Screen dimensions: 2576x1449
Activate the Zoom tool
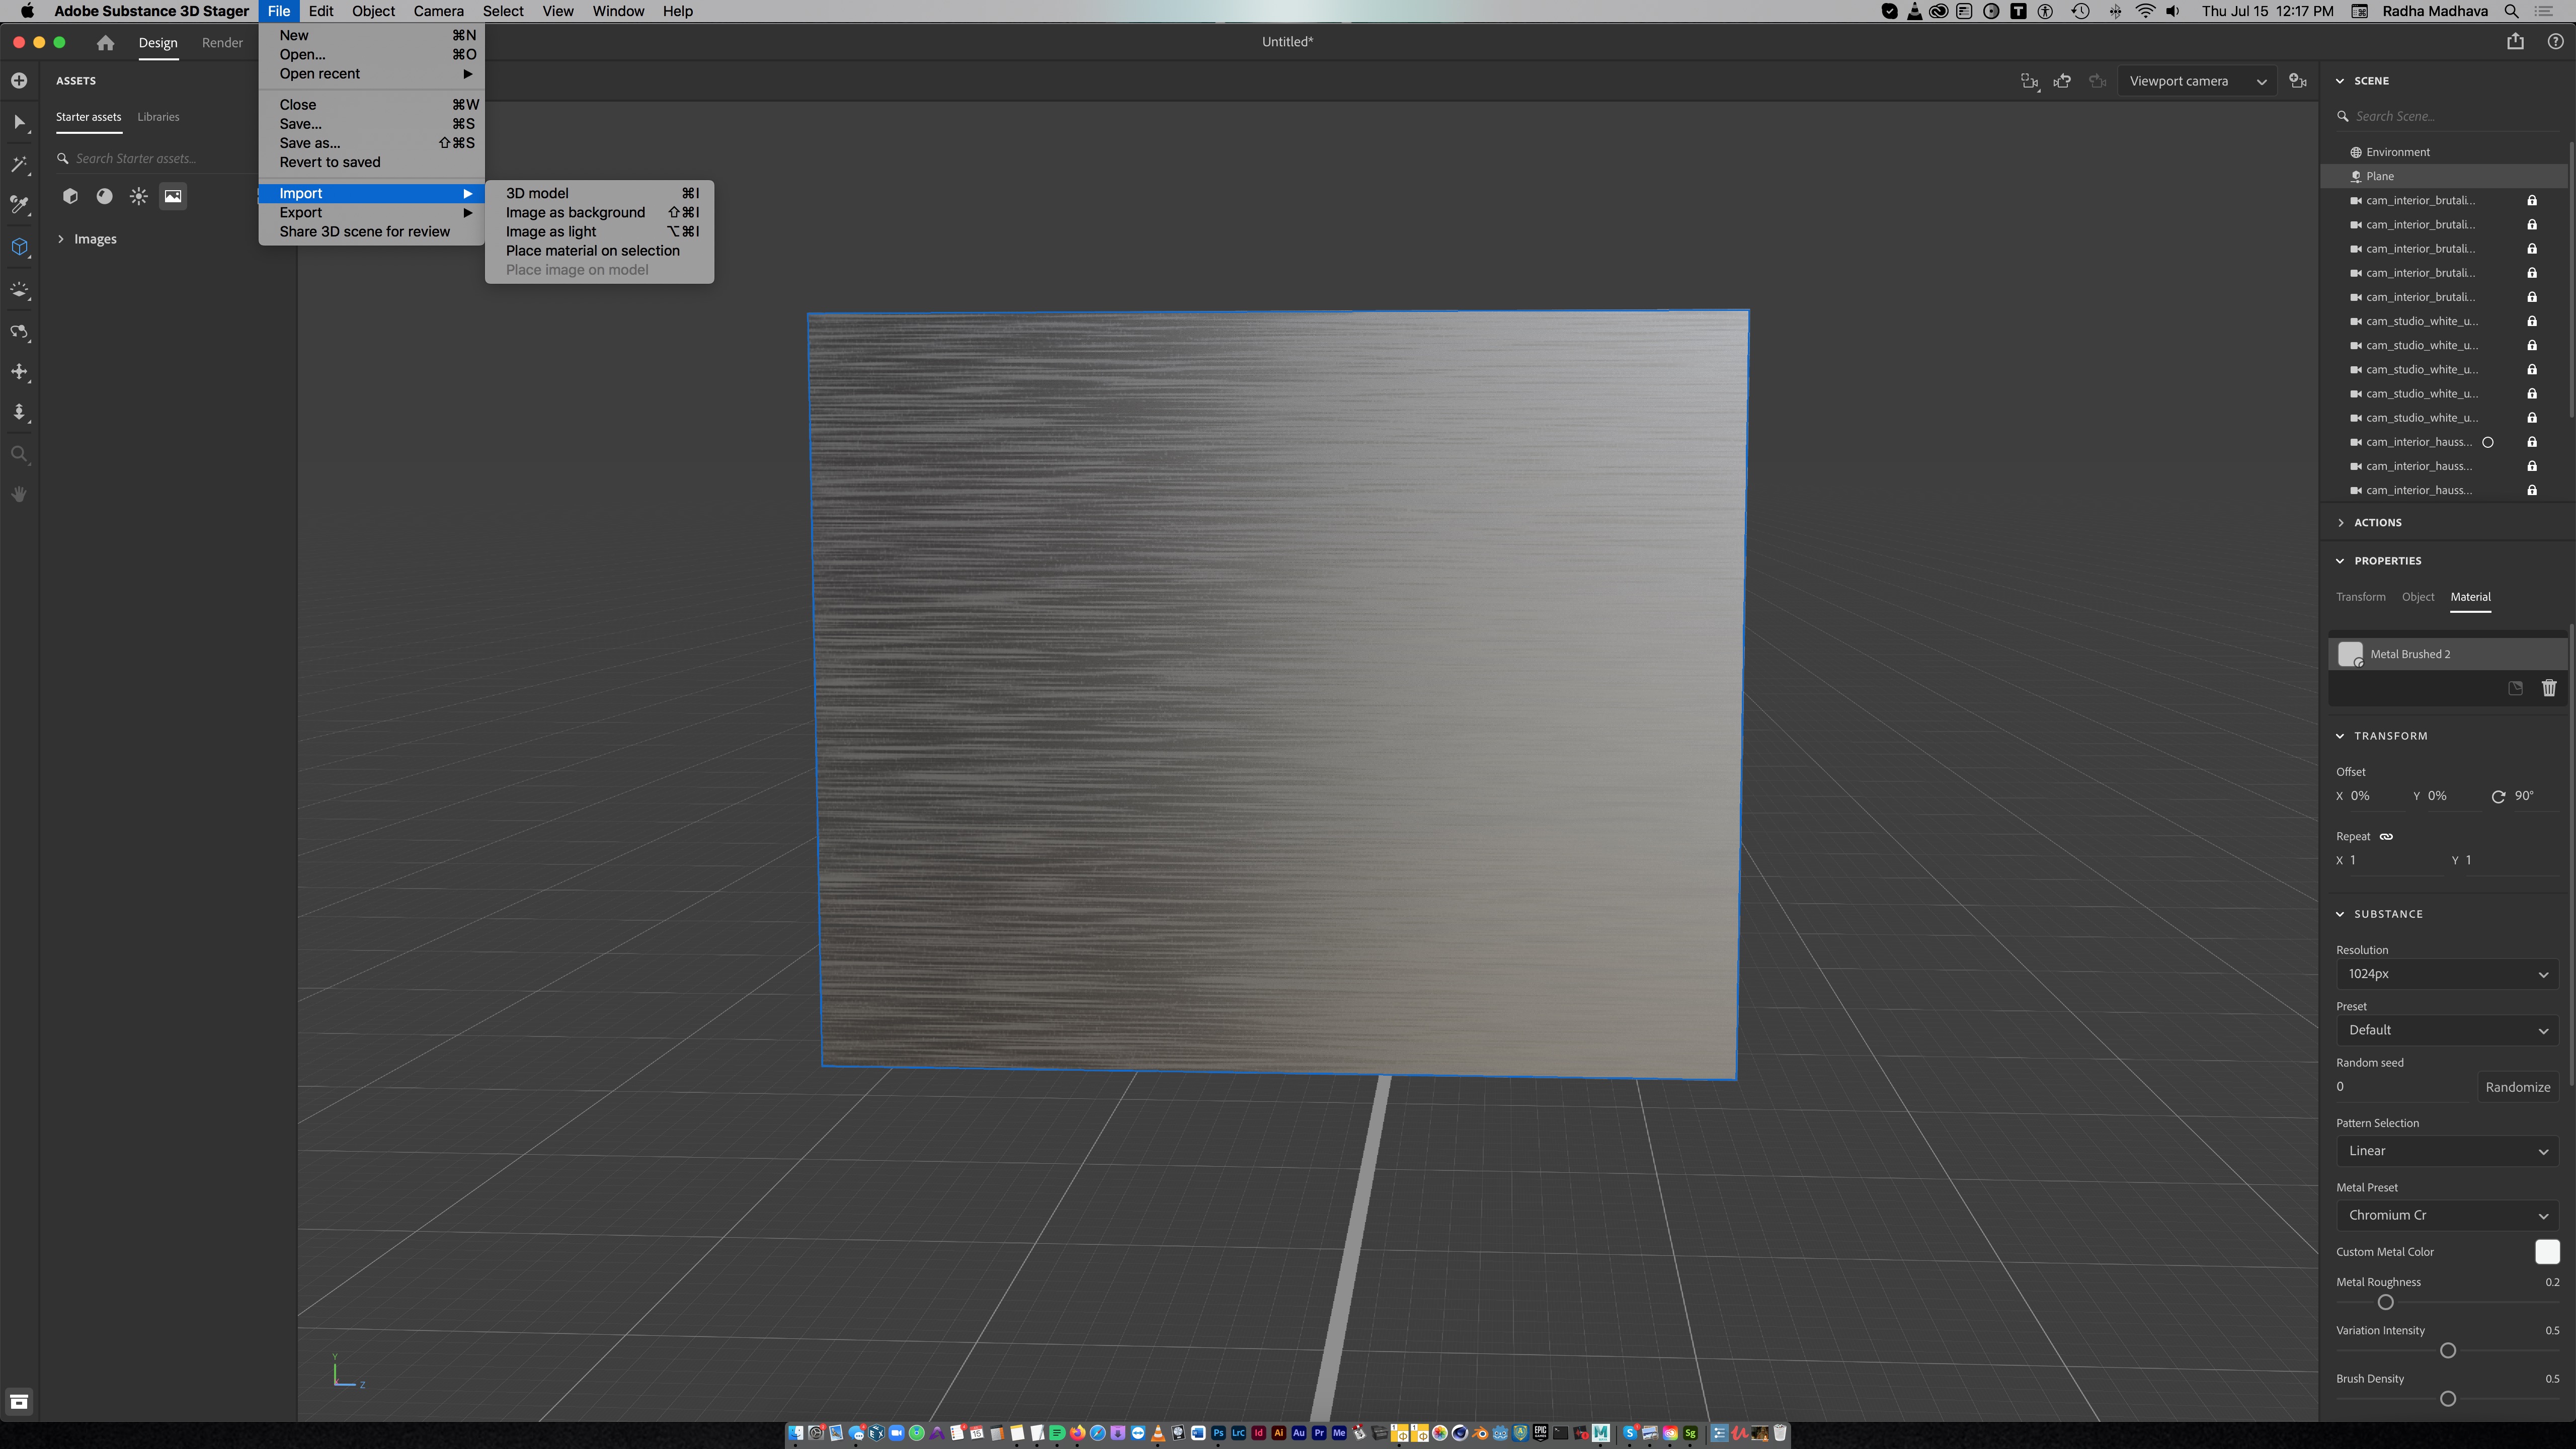click(19, 453)
